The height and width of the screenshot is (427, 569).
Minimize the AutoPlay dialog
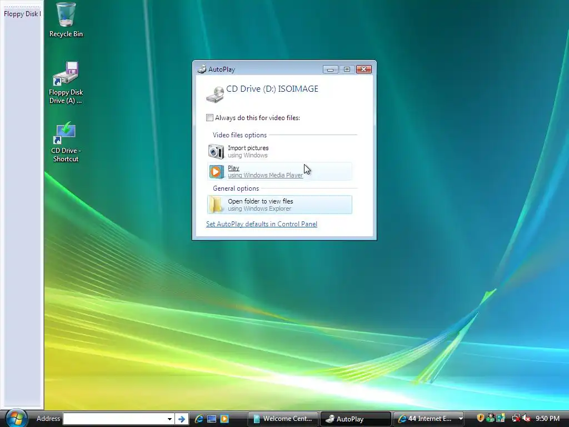330,69
